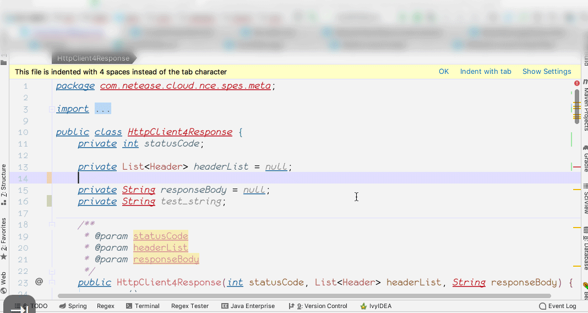The image size is (588, 313).
Task: Click OK in the indentation notification
Action: (444, 71)
